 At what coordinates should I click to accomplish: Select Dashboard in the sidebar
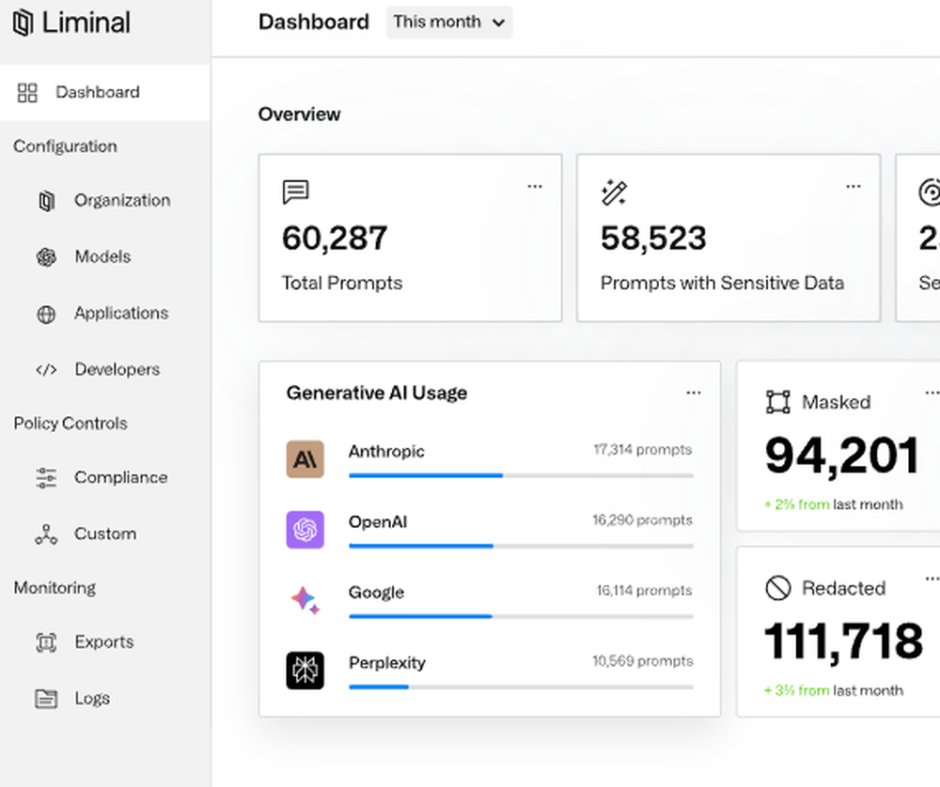[105, 92]
